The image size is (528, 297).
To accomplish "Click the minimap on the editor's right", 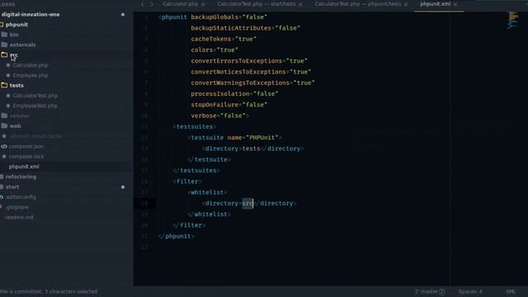I will tap(512, 20).
